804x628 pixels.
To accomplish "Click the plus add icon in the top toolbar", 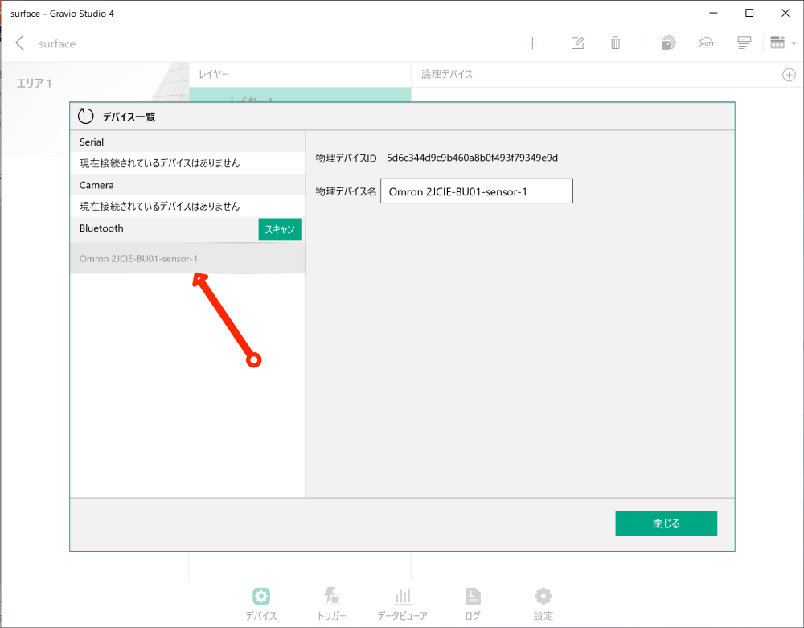I will (532, 43).
